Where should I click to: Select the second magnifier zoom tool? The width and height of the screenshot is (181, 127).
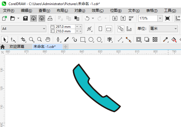tap(40, 39)
